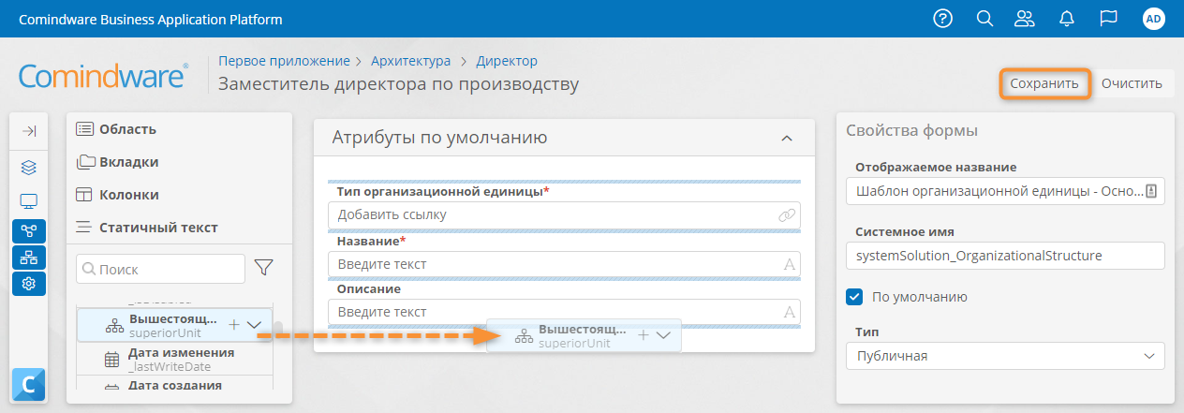Click the Отображаемое название field
Image resolution: width=1184 pixels, height=413 pixels.
click(x=1005, y=191)
